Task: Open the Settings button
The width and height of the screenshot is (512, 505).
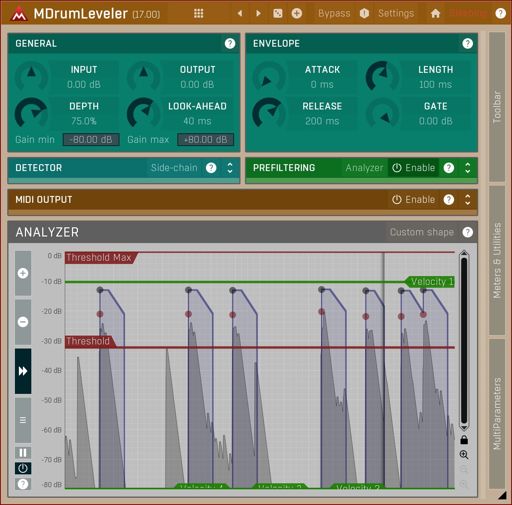Action: tap(396, 13)
